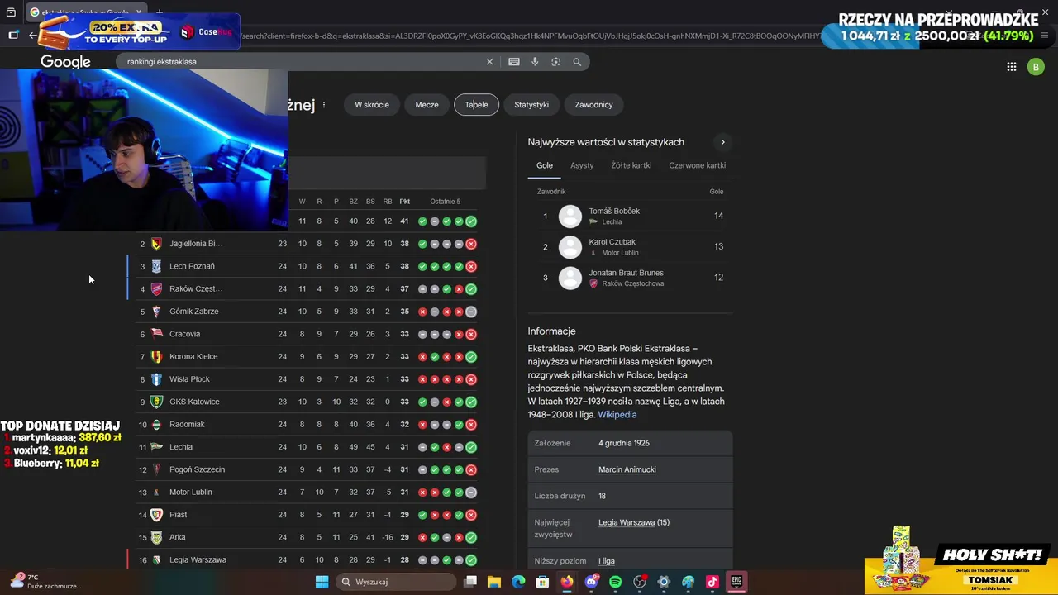Image resolution: width=1058 pixels, height=595 pixels.
Task: Open Karol Czubak player entry
Action: pos(630,247)
